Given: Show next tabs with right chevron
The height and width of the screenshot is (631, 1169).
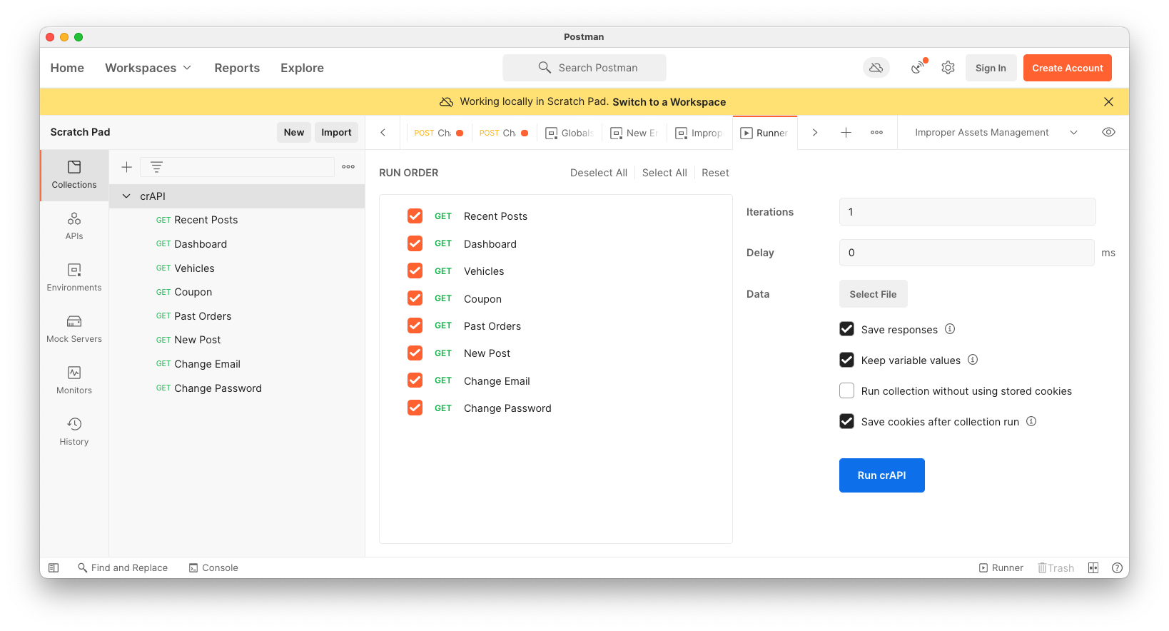Looking at the screenshot, I should tap(815, 133).
